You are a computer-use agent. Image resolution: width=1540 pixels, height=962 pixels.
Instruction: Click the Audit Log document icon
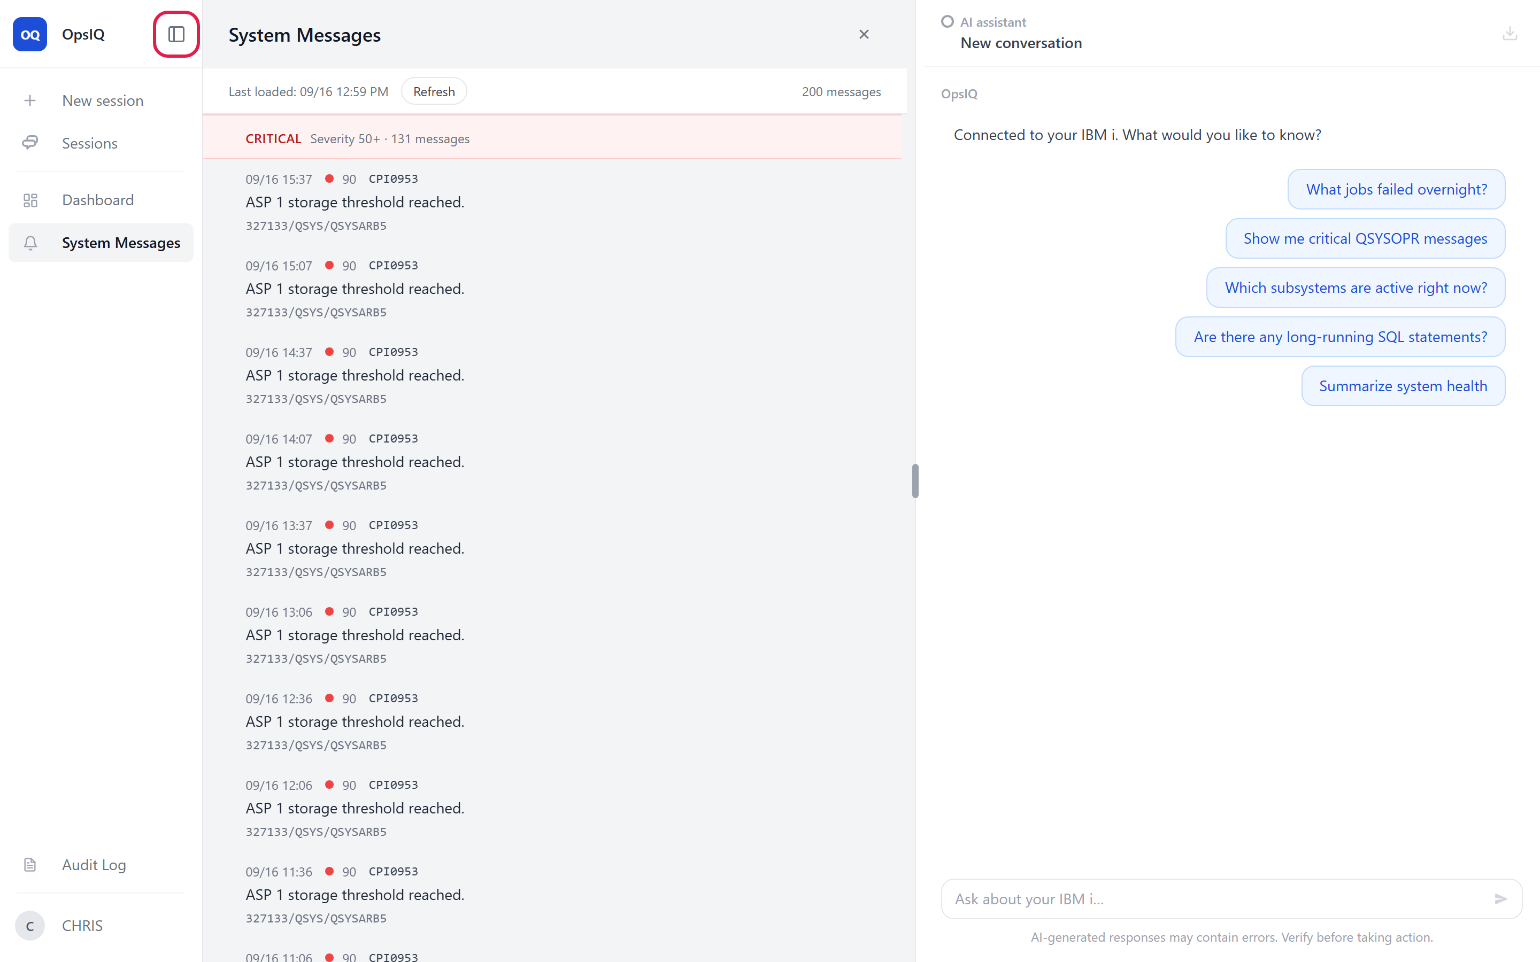(30, 865)
